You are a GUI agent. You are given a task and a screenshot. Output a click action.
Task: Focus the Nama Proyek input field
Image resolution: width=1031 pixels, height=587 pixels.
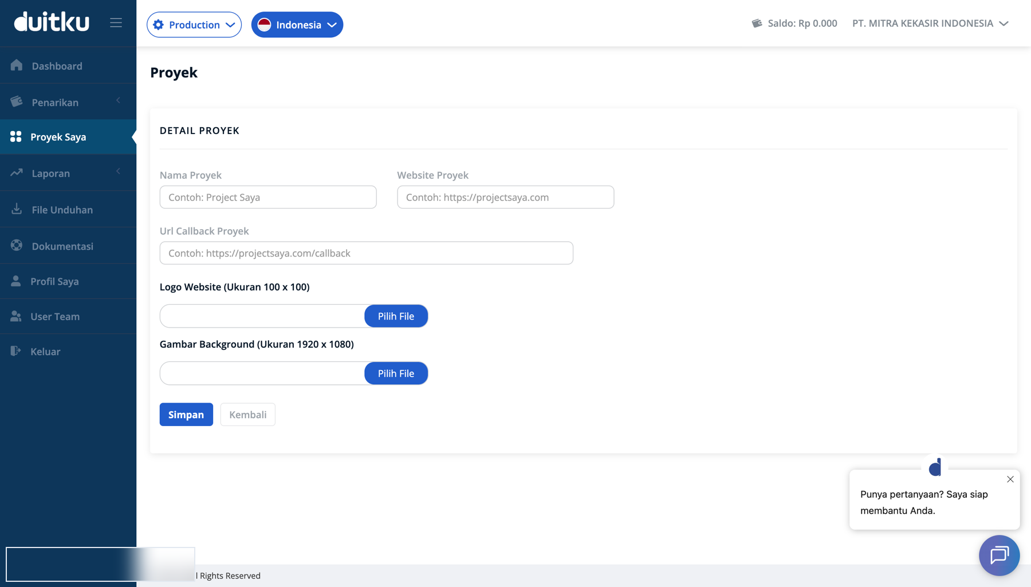pyautogui.click(x=268, y=197)
